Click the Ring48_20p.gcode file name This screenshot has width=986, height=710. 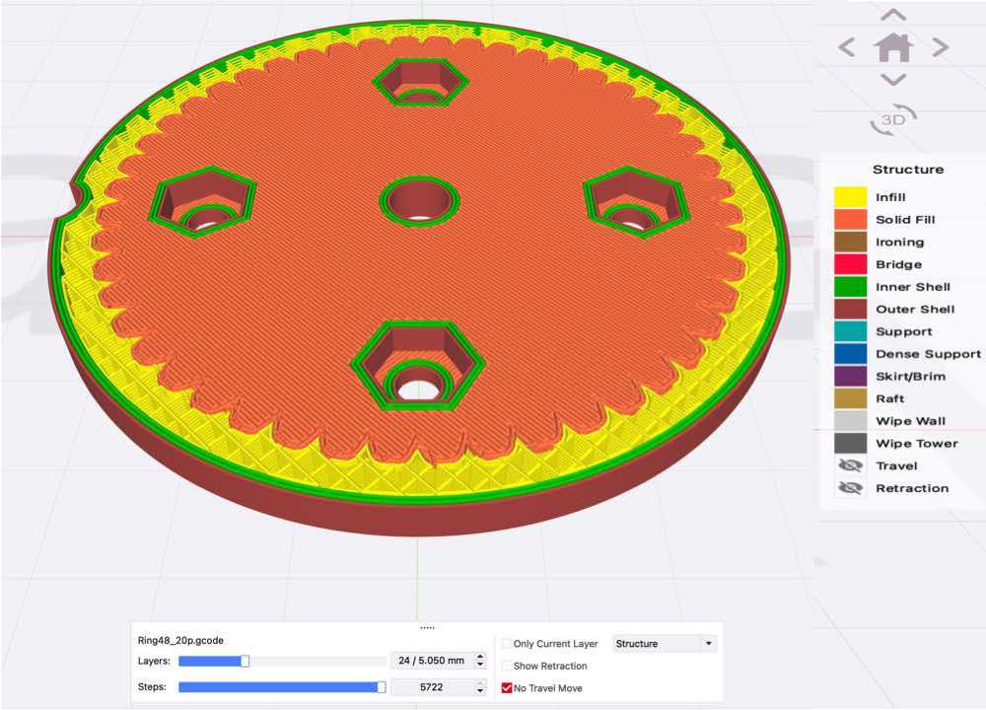[180, 640]
